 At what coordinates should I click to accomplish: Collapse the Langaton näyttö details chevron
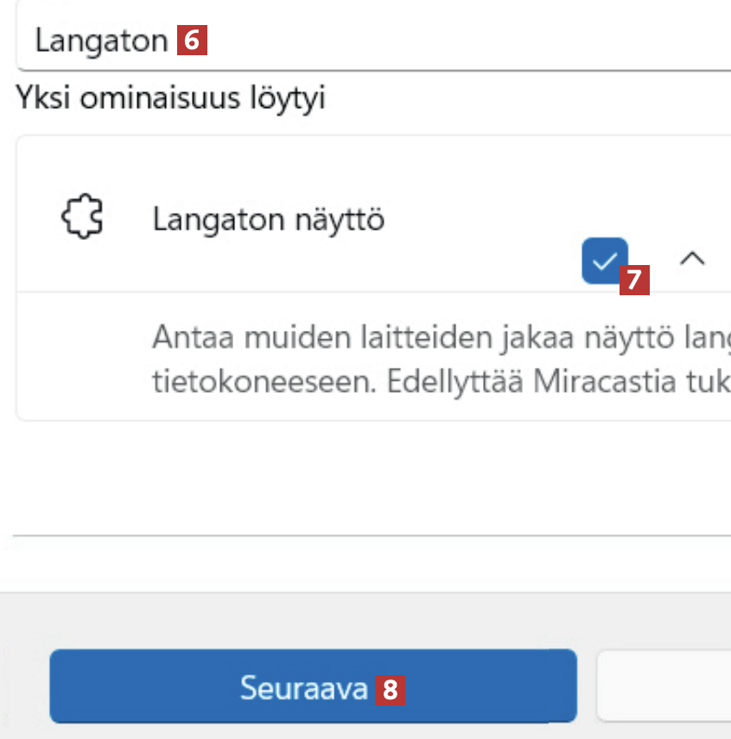tap(692, 258)
